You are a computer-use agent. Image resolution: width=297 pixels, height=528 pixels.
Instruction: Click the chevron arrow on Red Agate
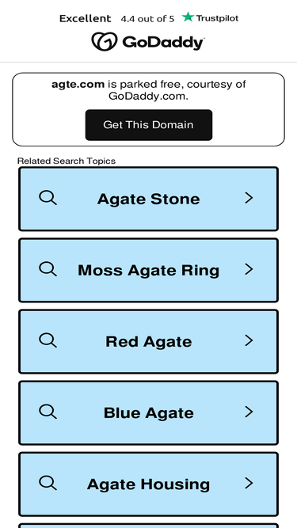249,340
